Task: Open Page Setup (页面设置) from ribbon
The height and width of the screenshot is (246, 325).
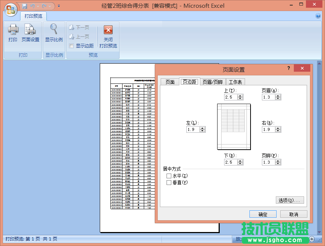Action: click(x=30, y=30)
